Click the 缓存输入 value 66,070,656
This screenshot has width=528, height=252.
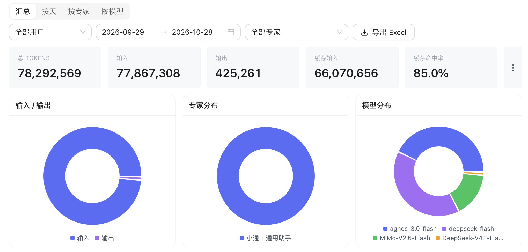(346, 73)
